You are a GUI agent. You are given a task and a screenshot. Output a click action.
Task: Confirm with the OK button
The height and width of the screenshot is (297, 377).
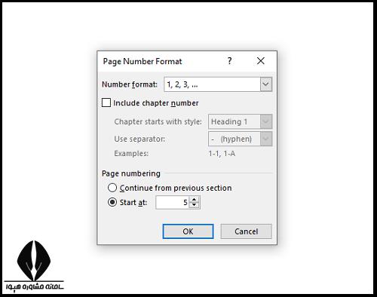pos(188,231)
